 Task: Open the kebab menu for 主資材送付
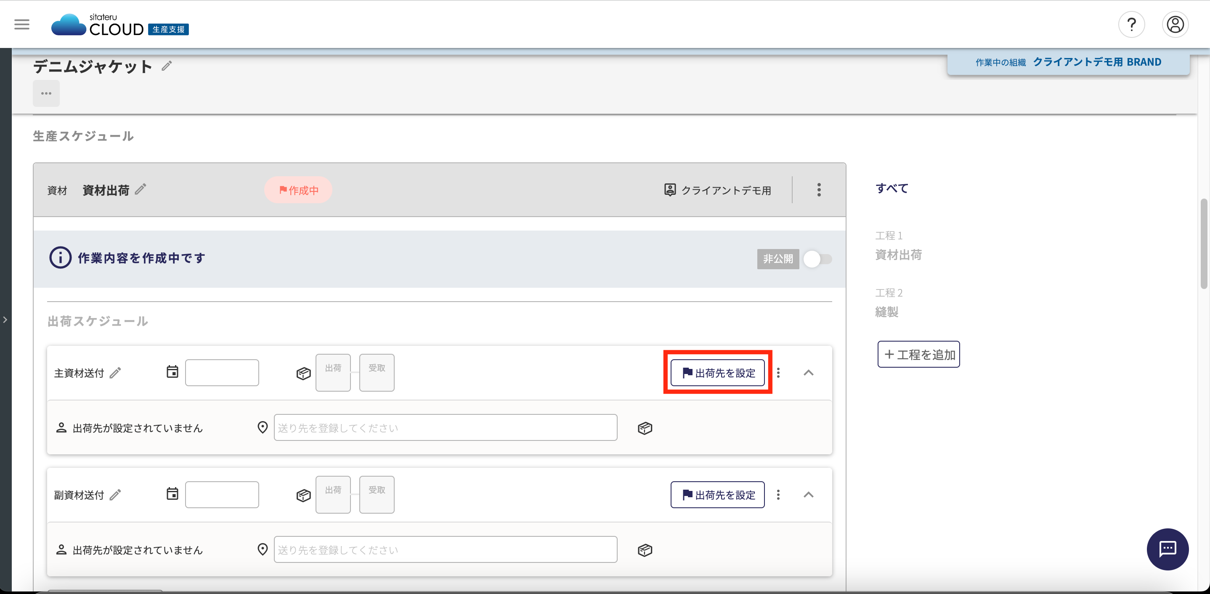pyautogui.click(x=778, y=373)
